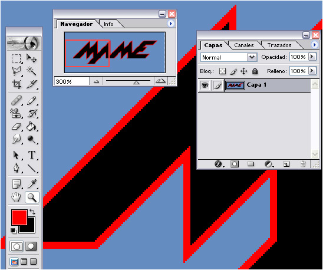Viewport: 323px width, 270px height.
Task: Click the Navigator zoom slider handle
Action: click(136, 83)
